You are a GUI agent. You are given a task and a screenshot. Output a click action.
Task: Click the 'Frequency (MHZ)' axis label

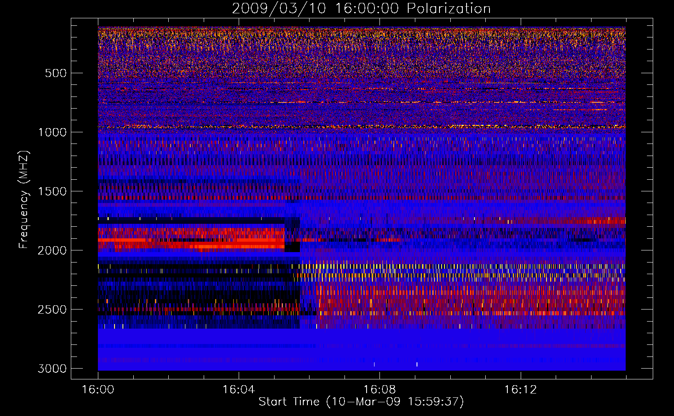(24, 200)
